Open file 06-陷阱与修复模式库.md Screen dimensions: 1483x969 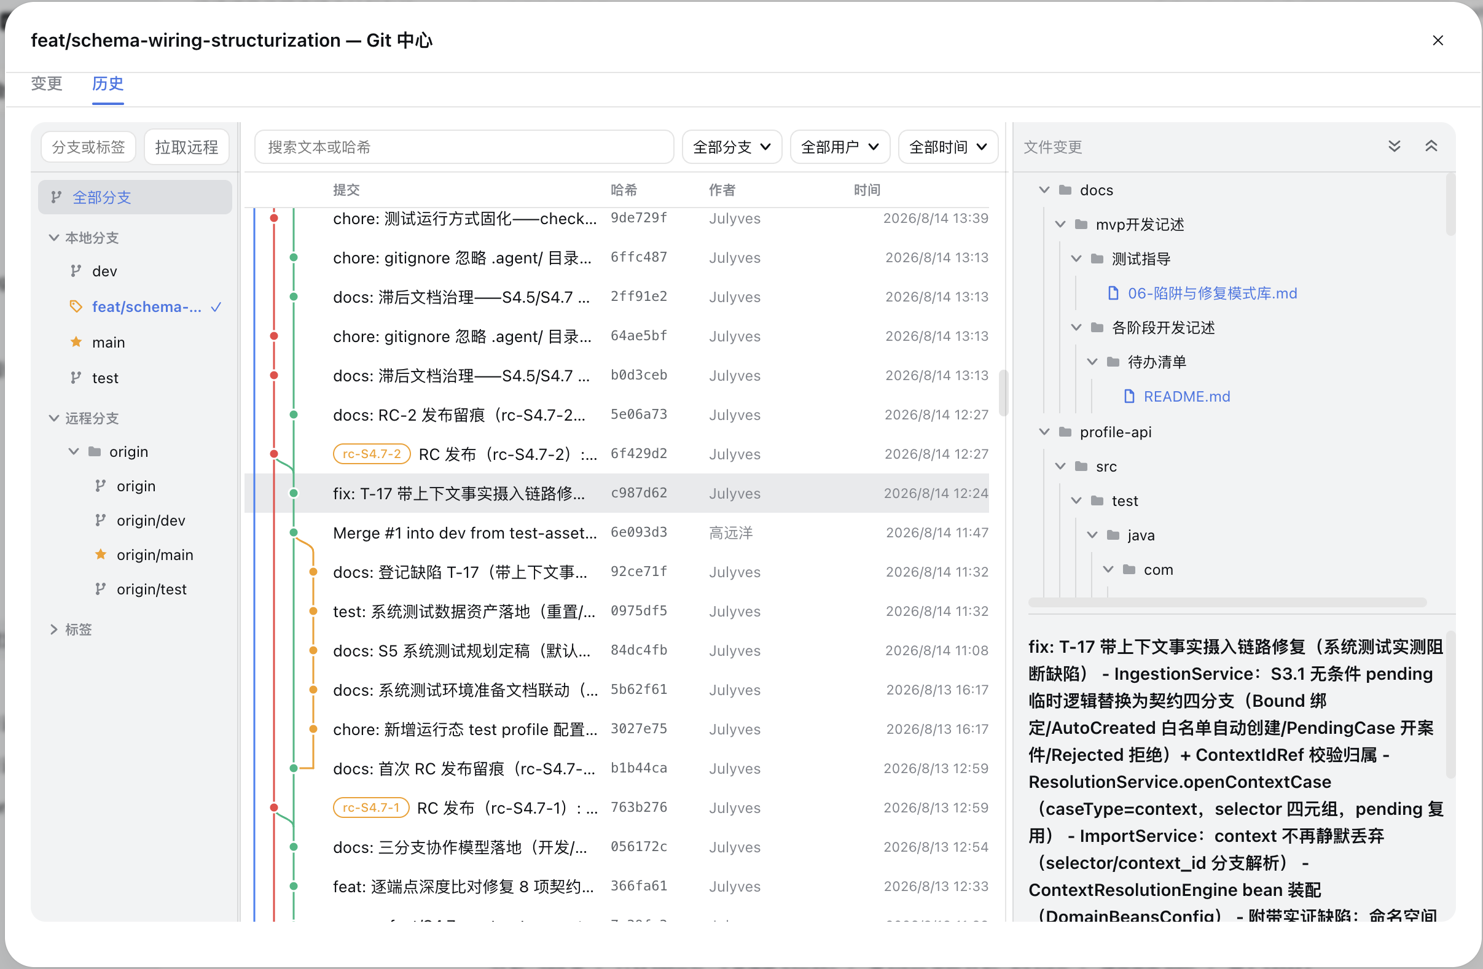(x=1212, y=293)
